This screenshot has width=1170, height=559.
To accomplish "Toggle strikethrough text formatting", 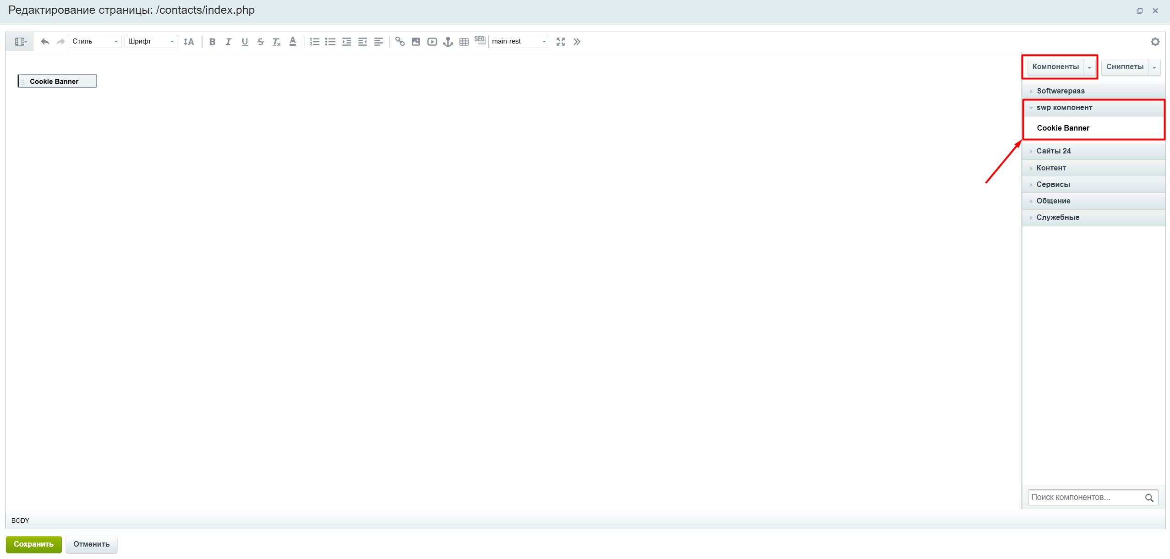I will coord(260,42).
